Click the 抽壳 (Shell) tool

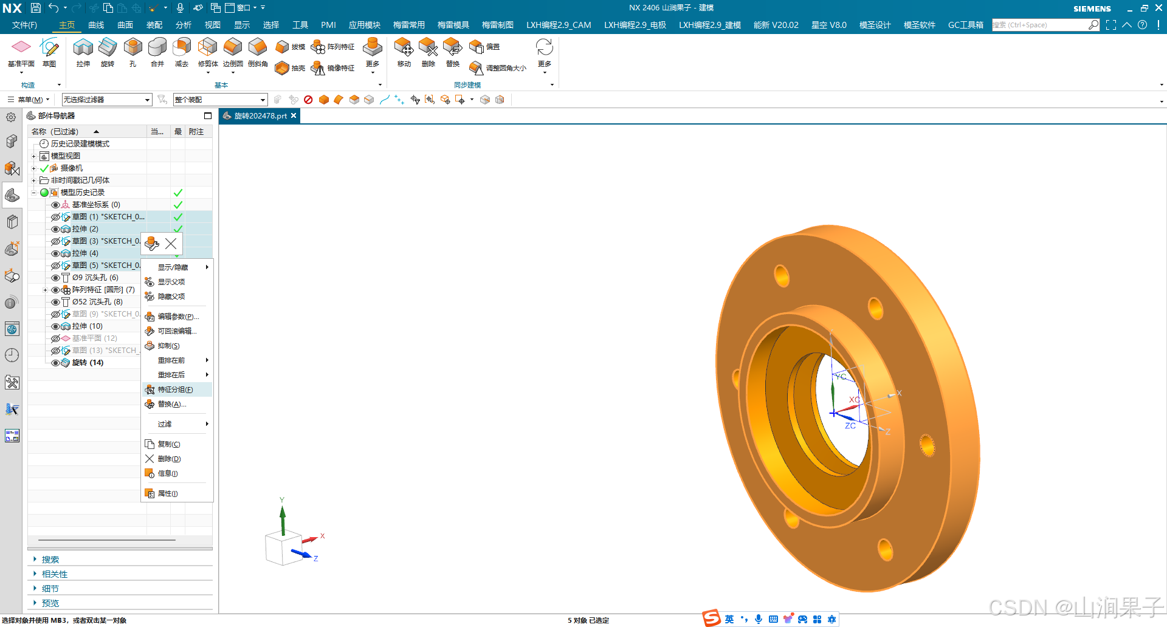(x=290, y=68)
